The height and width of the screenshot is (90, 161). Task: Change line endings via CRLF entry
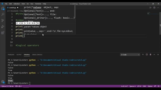(x=144, y=86)
